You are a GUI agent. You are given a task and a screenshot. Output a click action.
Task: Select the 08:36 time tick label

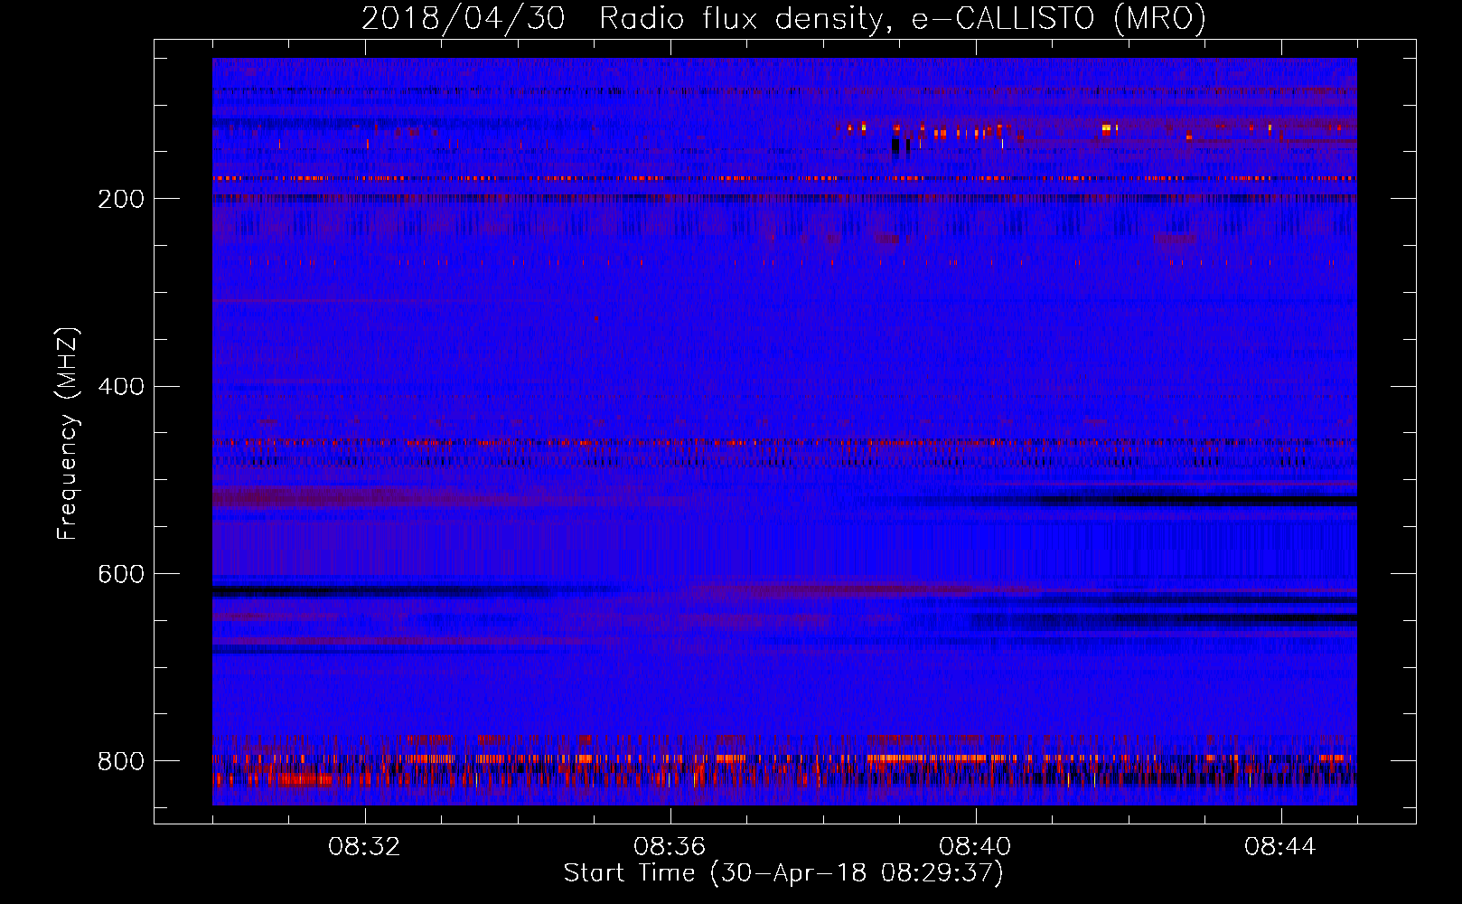click(670, 847)
